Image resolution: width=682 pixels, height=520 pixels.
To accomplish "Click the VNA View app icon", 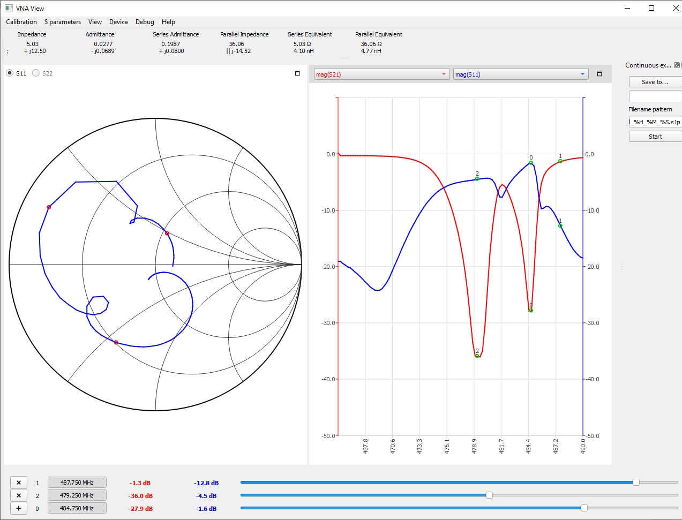I will click(9, 8).
